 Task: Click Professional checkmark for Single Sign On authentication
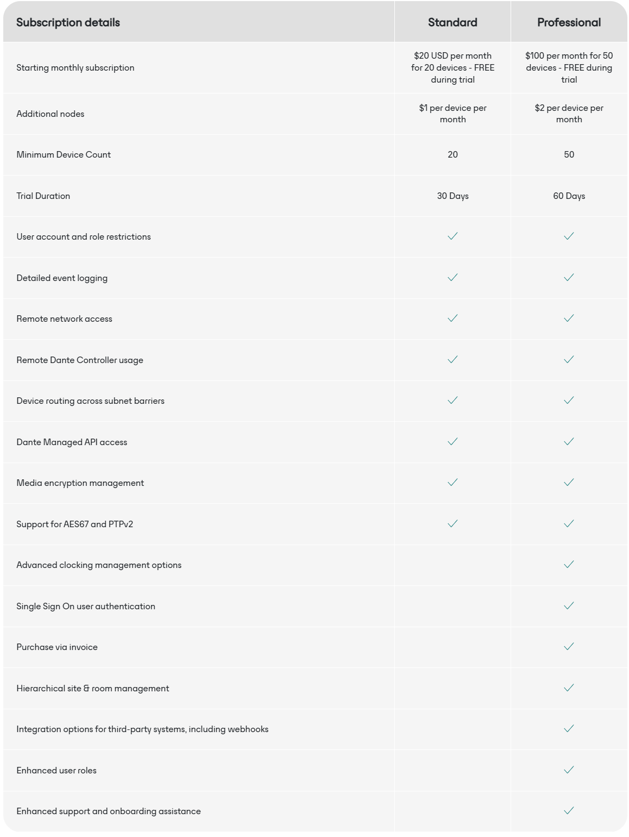[569, 605]
